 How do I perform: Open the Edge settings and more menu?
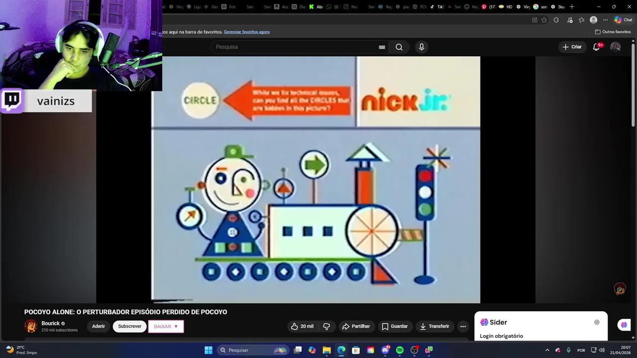click(x=605, y=20)
